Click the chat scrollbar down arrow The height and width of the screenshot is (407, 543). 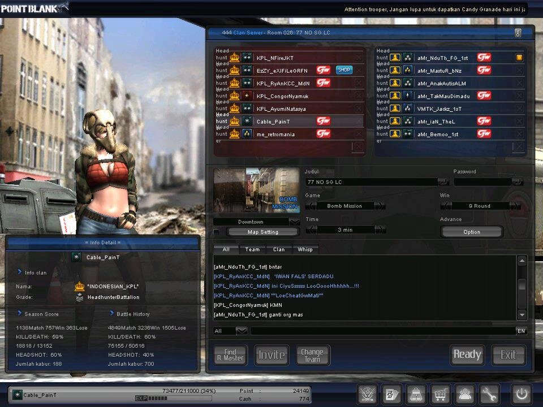(522, 315)
